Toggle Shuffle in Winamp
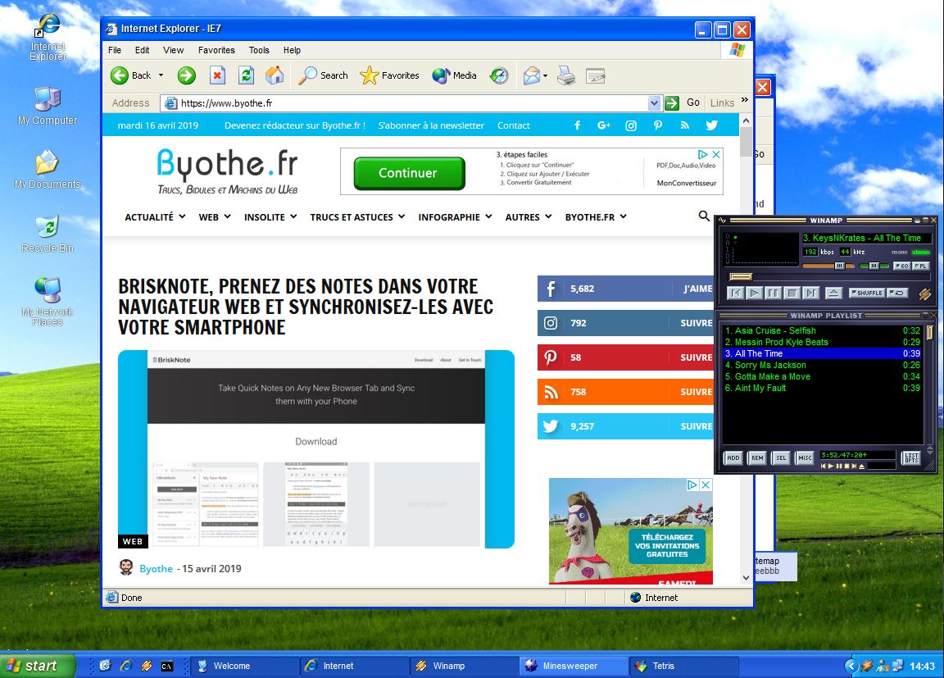 click(x=866, y=293)
